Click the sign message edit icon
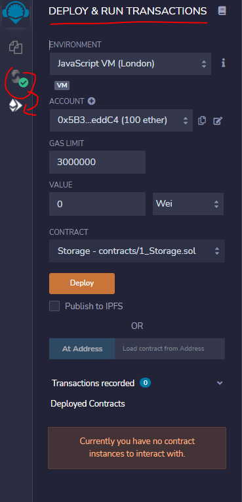Screen dimensions: 242x502 pyautogui.click(x=218, y=120)
